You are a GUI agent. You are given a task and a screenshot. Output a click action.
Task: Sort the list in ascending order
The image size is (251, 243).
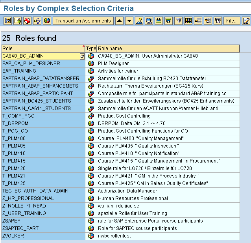click(120, 21)
